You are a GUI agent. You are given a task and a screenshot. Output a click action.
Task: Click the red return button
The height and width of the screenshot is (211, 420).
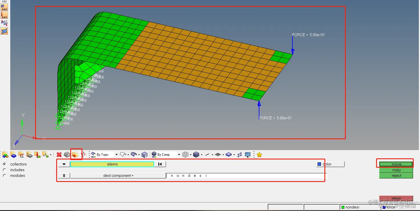pos(396,198)
